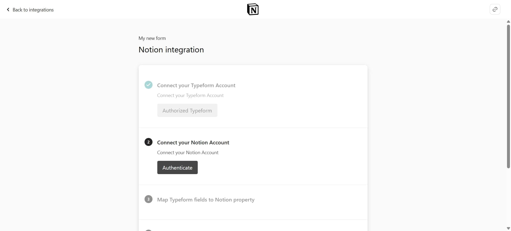Go back to integrations
The height and width of the screenshot is (231, 511).
30,10
